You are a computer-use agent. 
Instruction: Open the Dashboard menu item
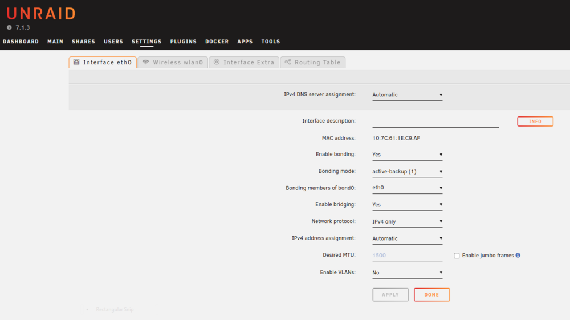click(x=21, y=42)
